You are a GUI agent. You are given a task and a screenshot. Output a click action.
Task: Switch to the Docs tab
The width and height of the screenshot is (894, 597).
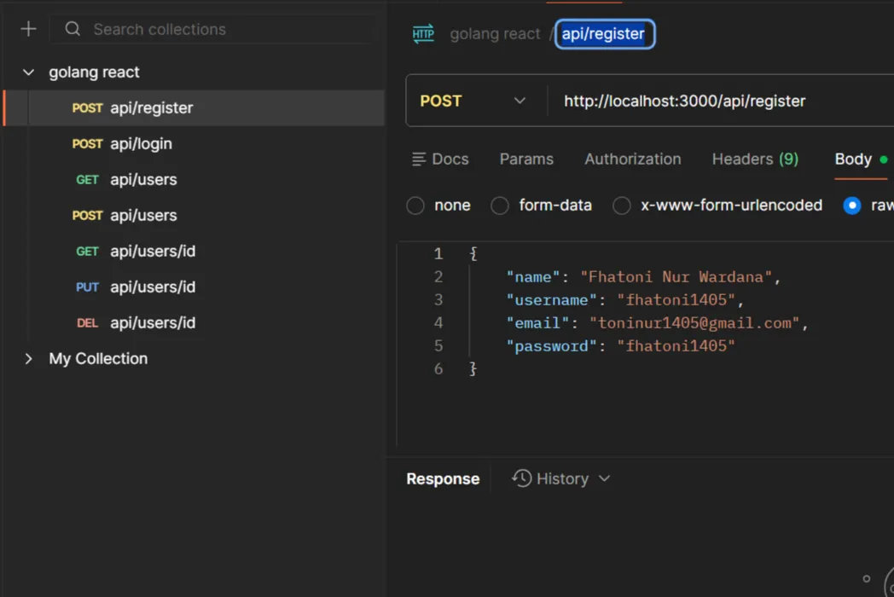[x=440, y=159]
